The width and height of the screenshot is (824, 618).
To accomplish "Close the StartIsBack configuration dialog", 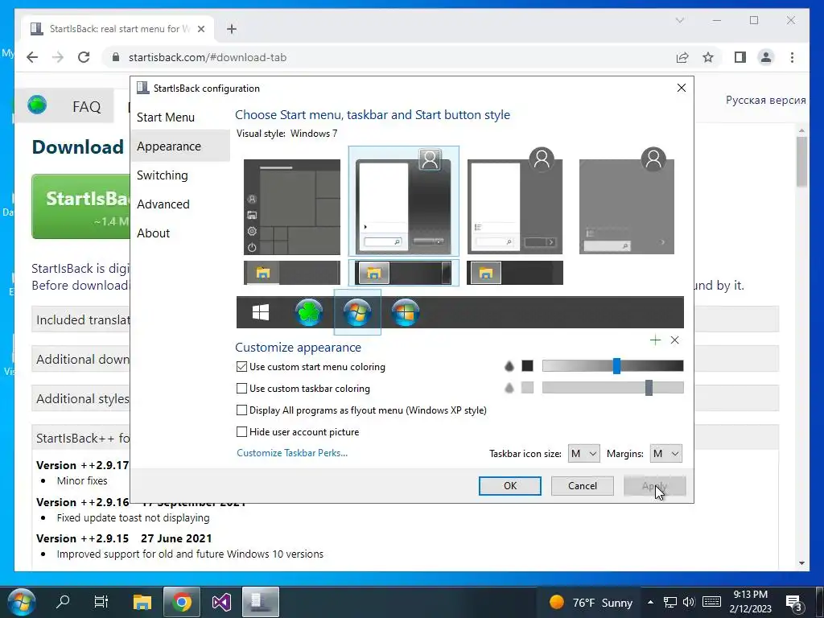I will click(x=681, y=88).
